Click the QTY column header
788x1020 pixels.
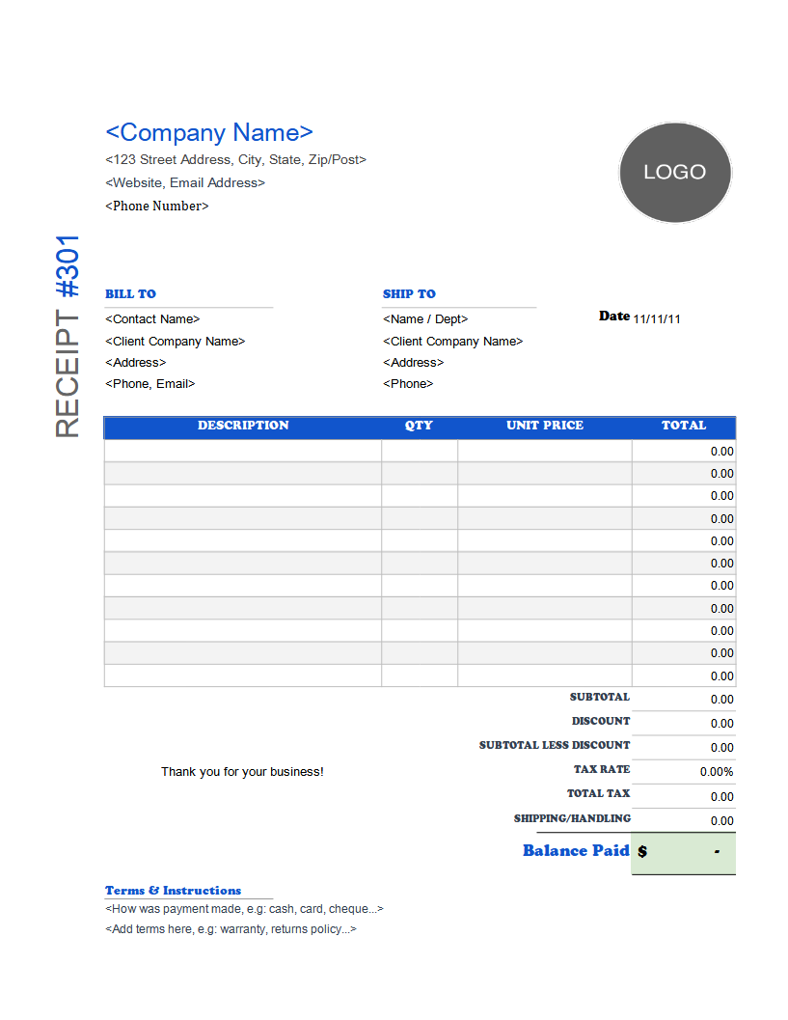pos(419,426)
